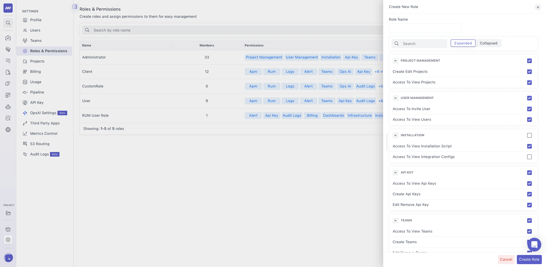Click the Create Role button

(x=529, y=260)
